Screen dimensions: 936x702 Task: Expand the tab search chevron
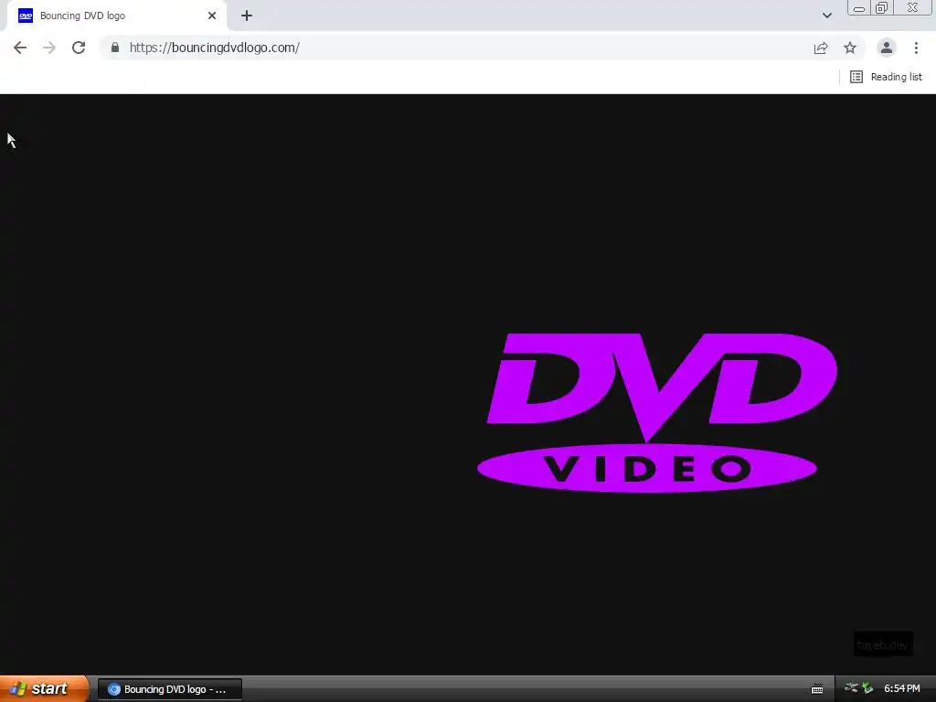point(826,16)
